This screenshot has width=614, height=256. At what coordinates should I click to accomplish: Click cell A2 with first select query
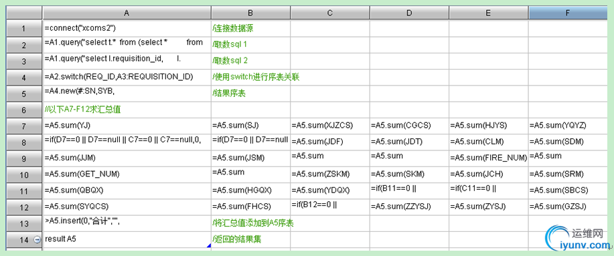click(x=127, y=45)
